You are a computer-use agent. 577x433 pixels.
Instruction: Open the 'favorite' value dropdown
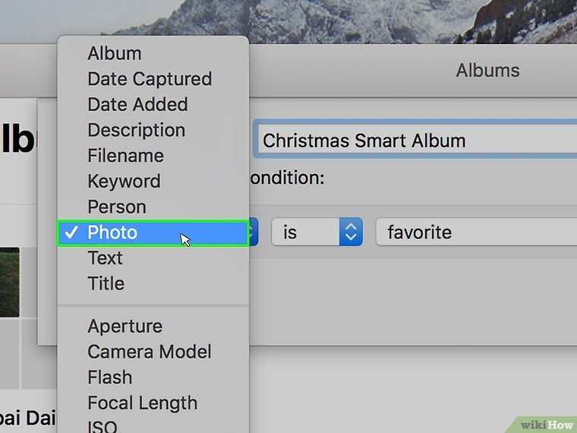pos(476,232)
